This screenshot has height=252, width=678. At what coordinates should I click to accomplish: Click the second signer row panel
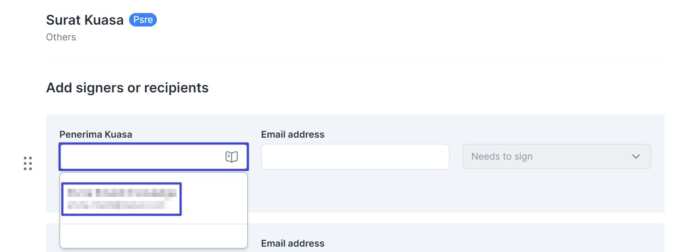[448, 238]
